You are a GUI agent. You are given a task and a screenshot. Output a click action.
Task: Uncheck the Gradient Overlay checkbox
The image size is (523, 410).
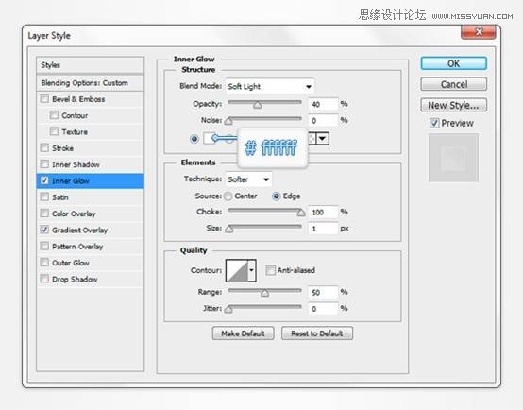tap(44, 230)
